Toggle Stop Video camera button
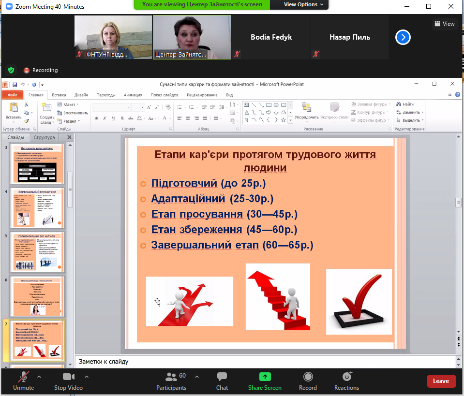This screenshot has height=396, width=464. pyautogui.click(x=68, y=377)
